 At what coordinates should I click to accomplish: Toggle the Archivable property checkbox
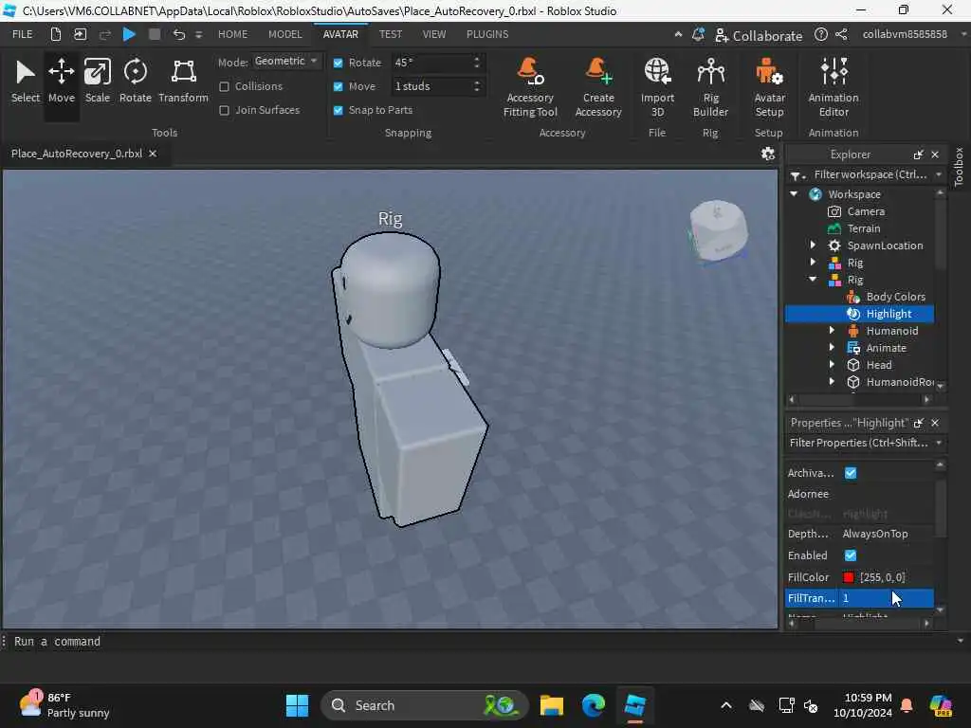(851, 473)
